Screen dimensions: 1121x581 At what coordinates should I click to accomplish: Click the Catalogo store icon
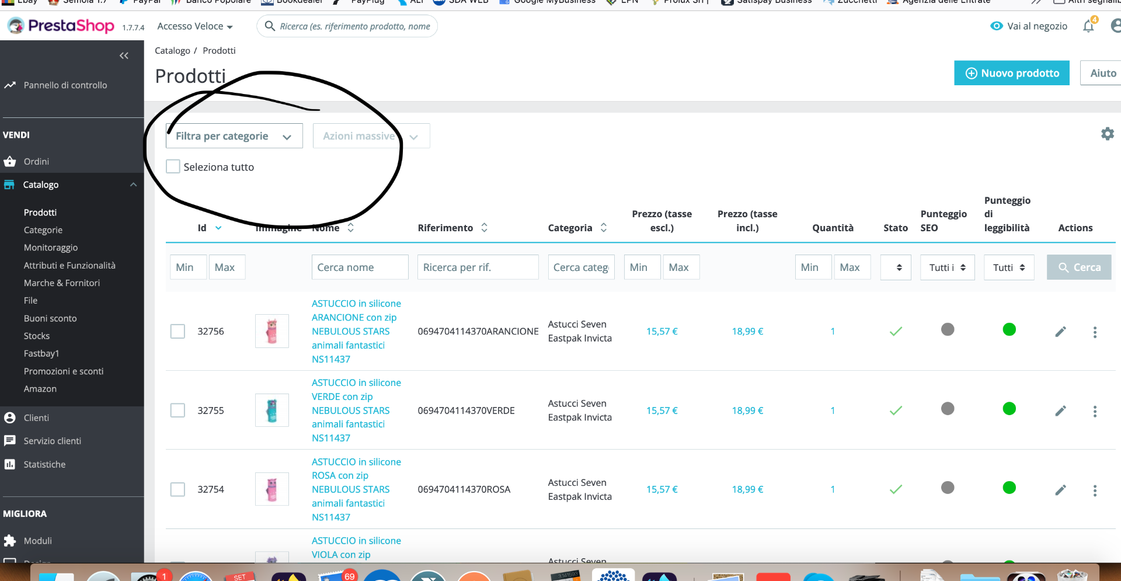click(9, 185)
